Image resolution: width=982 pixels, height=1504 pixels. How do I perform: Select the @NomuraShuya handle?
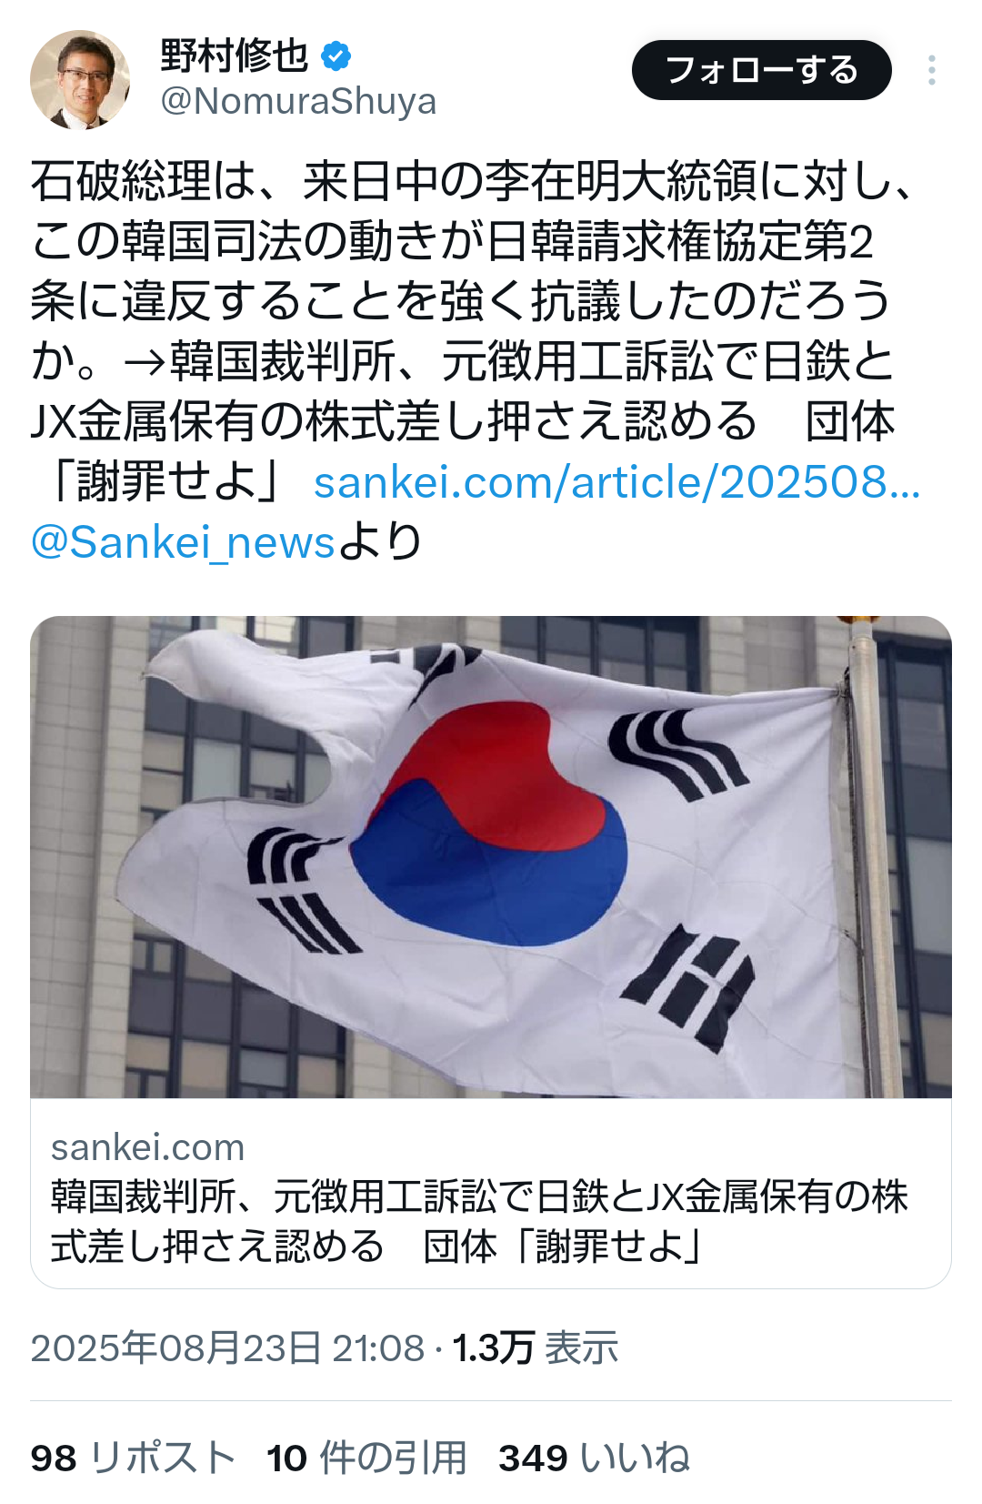[298, 102]
